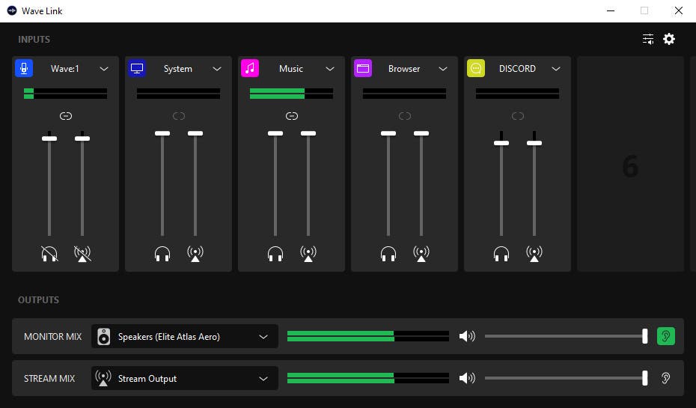Expand the System channel dropdown
The image size is (696, 408).
tap(216, 69)
